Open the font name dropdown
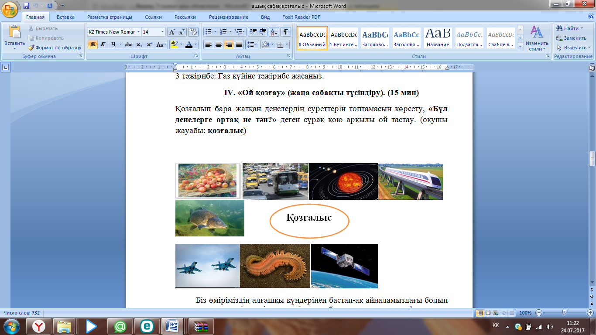596x335 pixels. pos(138,32)
